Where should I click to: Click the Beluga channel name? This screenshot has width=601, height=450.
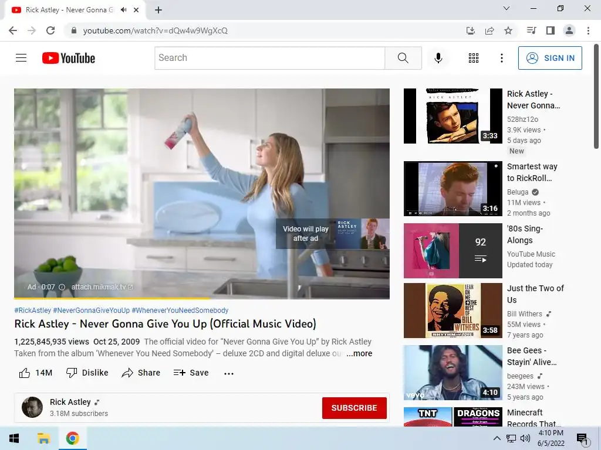518,192
